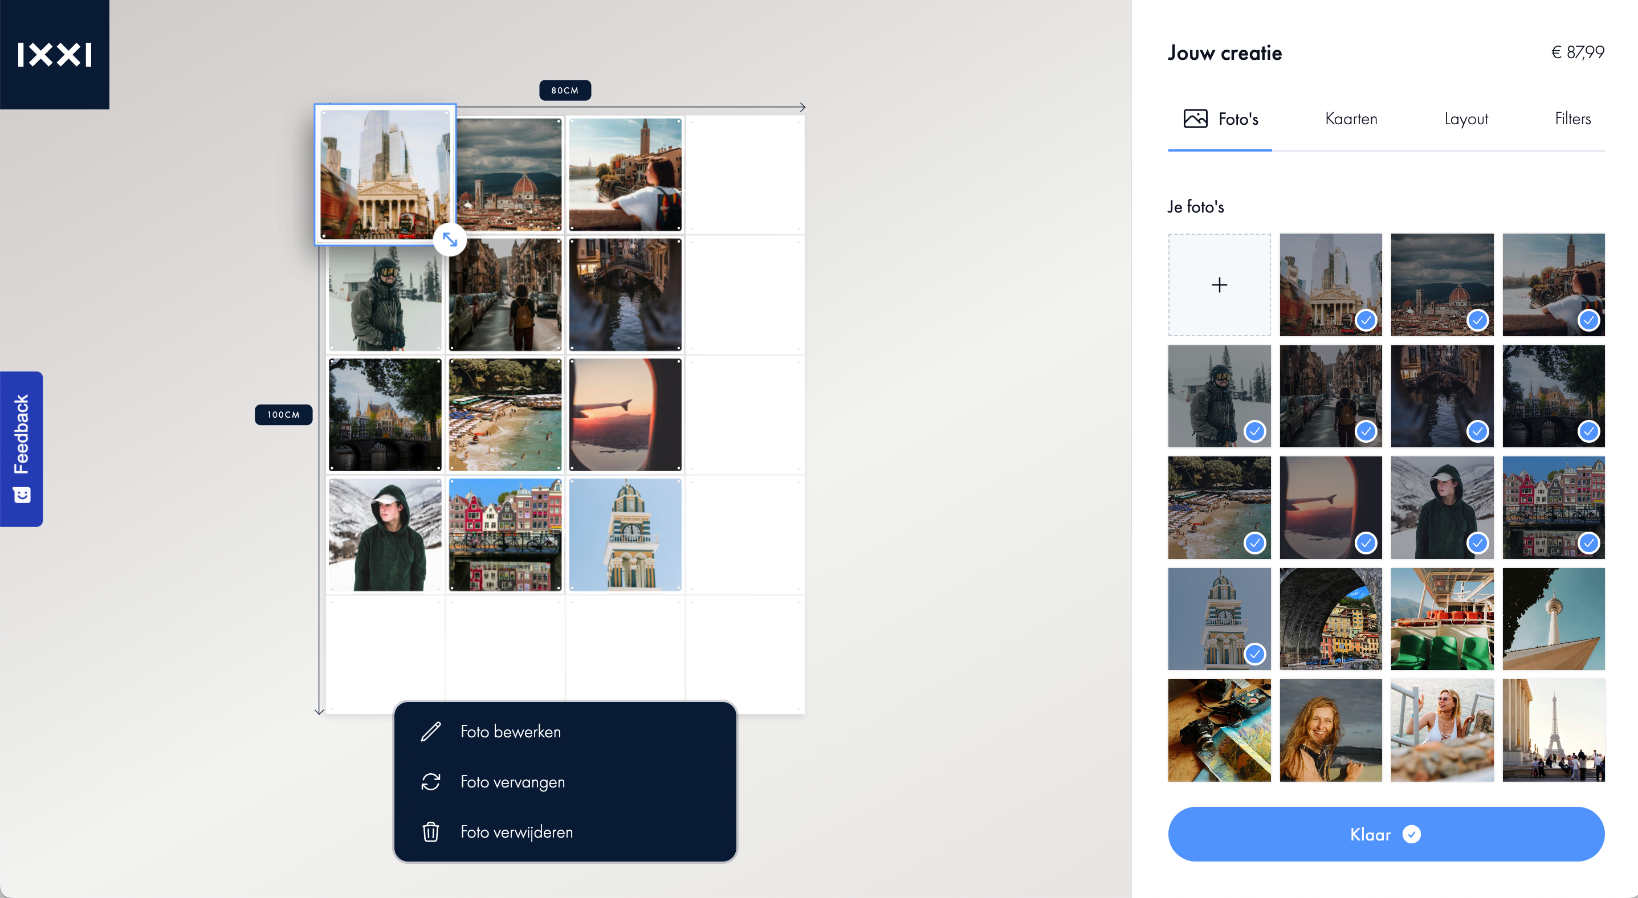Uncheck the beach photo's blue checkmark
Image resolution: width=1638 pixels, height=898 pixels.
pos(1254,543)
